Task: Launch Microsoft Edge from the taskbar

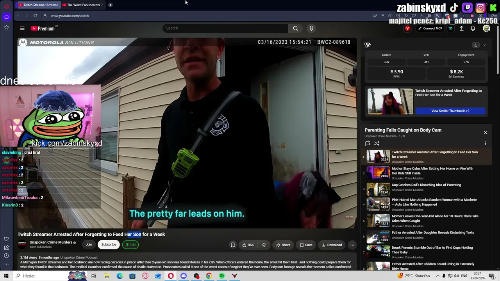Action: click(x=120, y=276)
